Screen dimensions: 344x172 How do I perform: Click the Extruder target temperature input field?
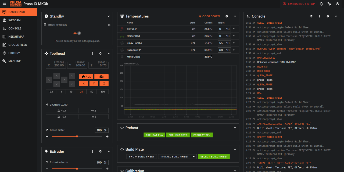pyautogui.click(x=223, y=29)
